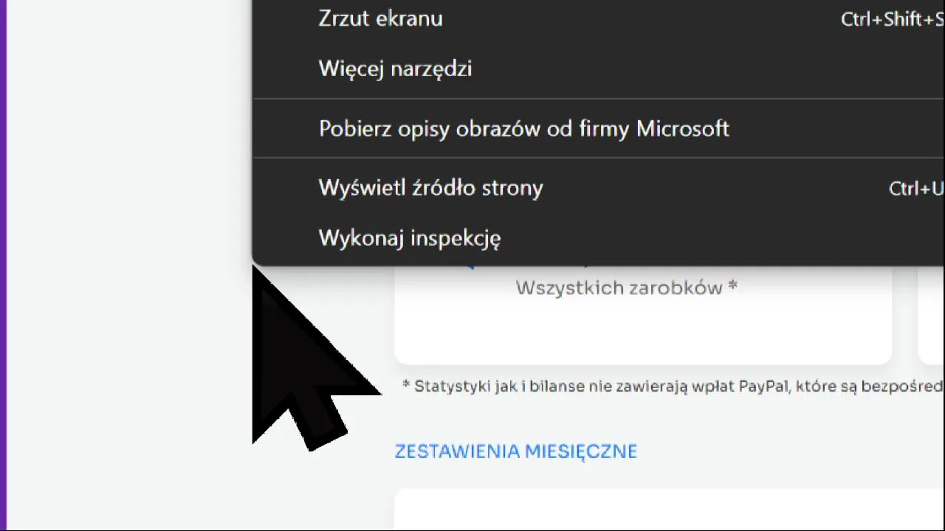Screen dimensions: 945x531
Task: Choose Zrzut ekranu from context menu
Action: (598, 18)
